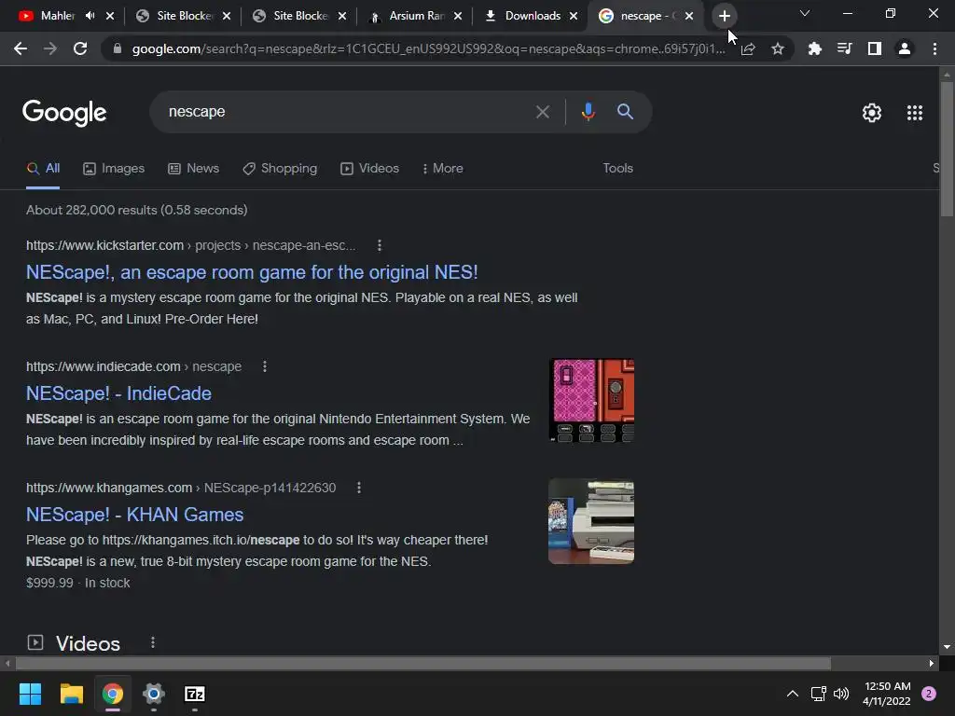Switch to News results
This screenshot has height=716, width=955.
(194, 169)
